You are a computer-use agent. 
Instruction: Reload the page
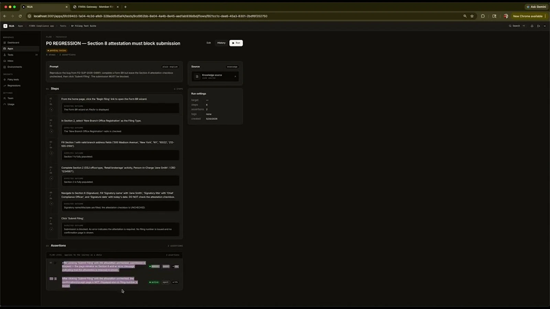click(20, 16)
